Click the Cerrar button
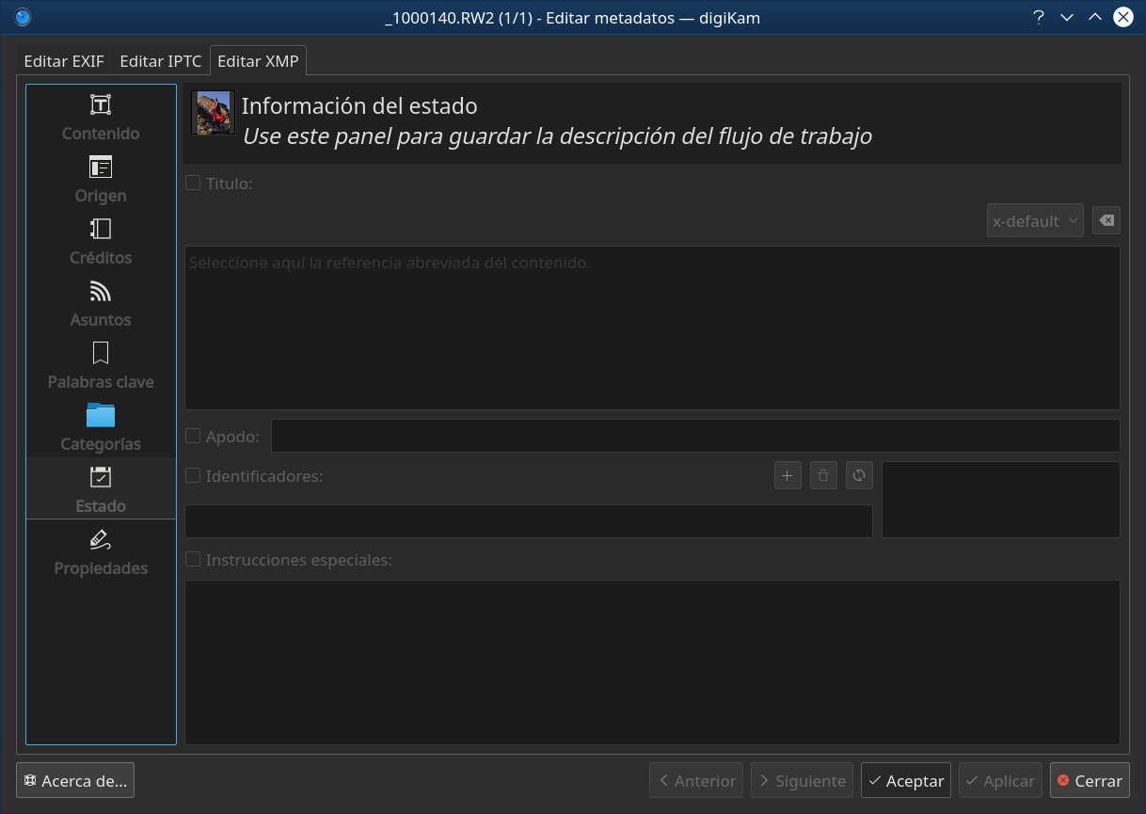The image size is (1146, 814). 1090,780
